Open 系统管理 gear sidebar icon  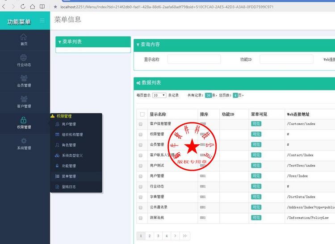click(24, 141)
